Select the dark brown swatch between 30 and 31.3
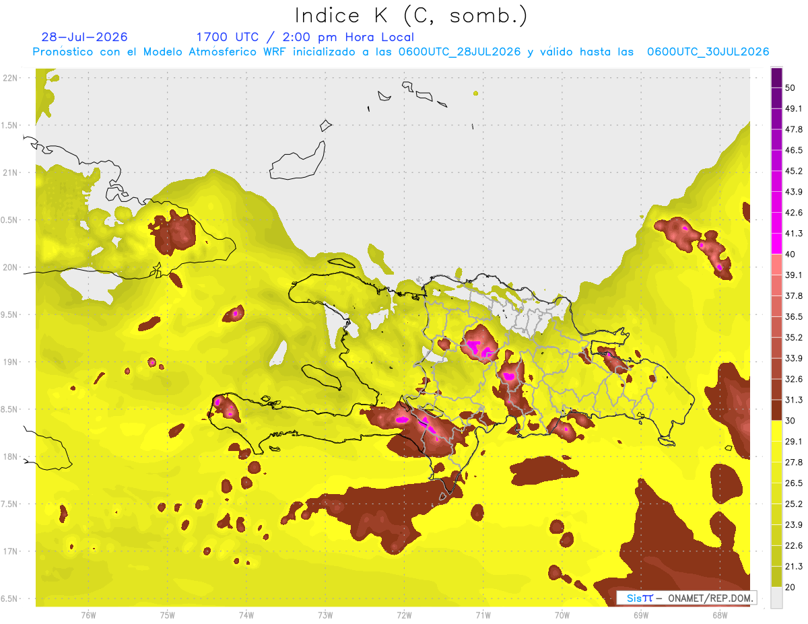Viewport: 808px width, 624px height. coord(776,411)
